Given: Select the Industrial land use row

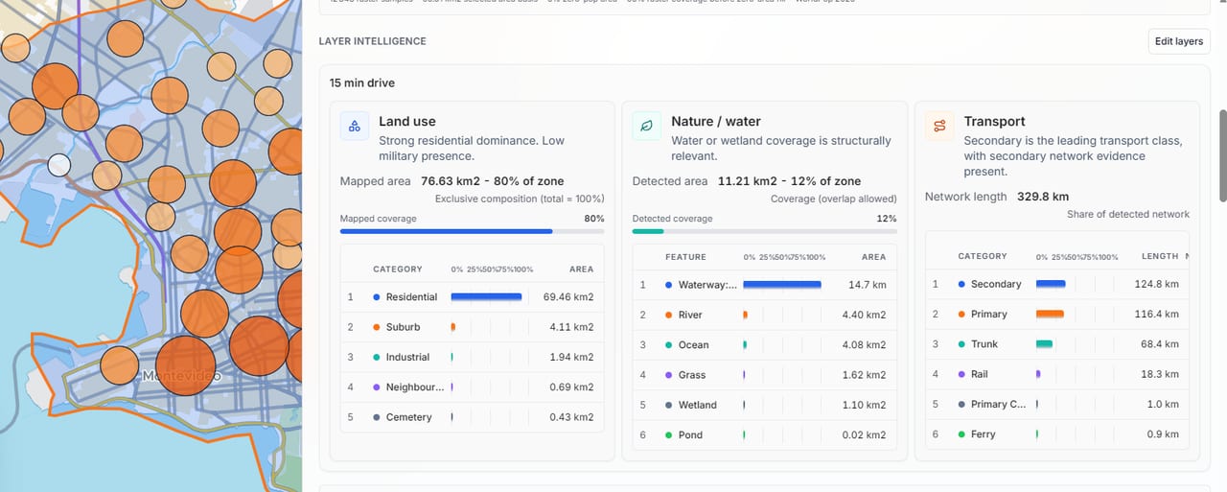Looking at the screenshot, I should [473, 357].
